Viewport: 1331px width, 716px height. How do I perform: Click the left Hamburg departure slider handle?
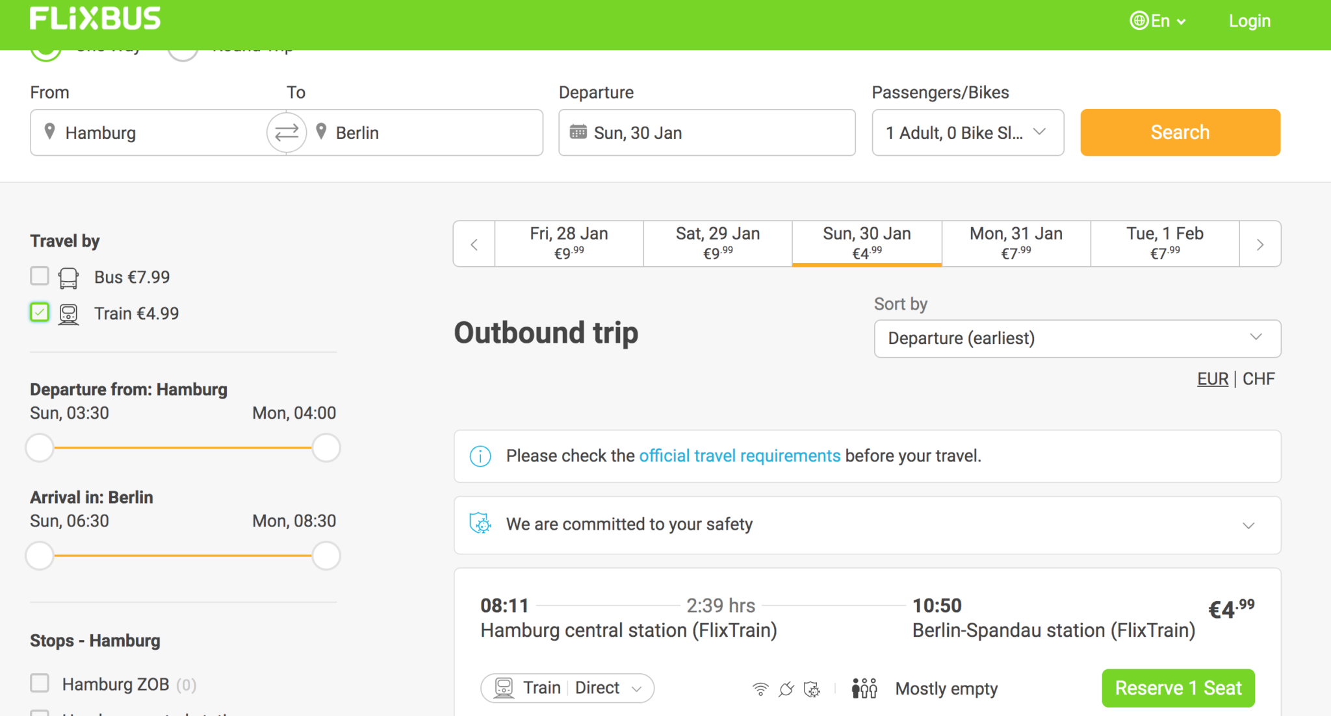(x=40, y=448)
